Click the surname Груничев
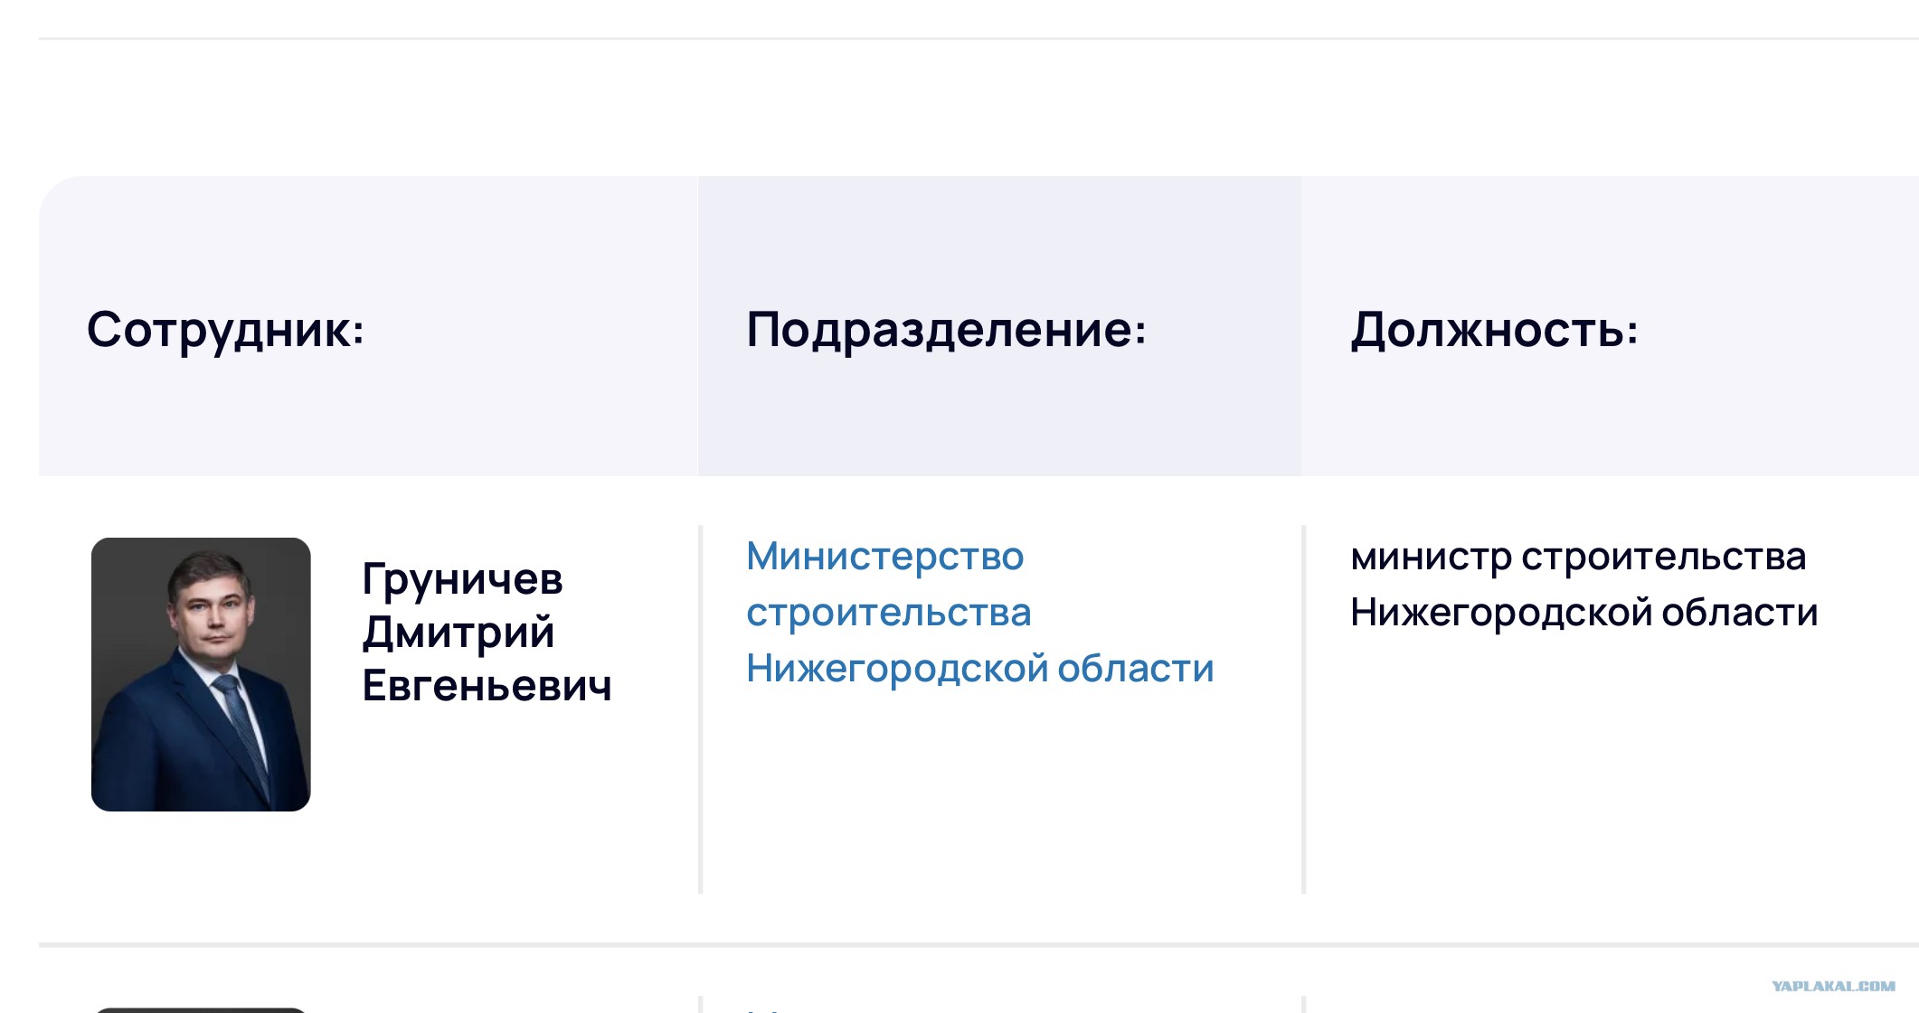The image size is (1919, 1013). [x=462, y=579]
